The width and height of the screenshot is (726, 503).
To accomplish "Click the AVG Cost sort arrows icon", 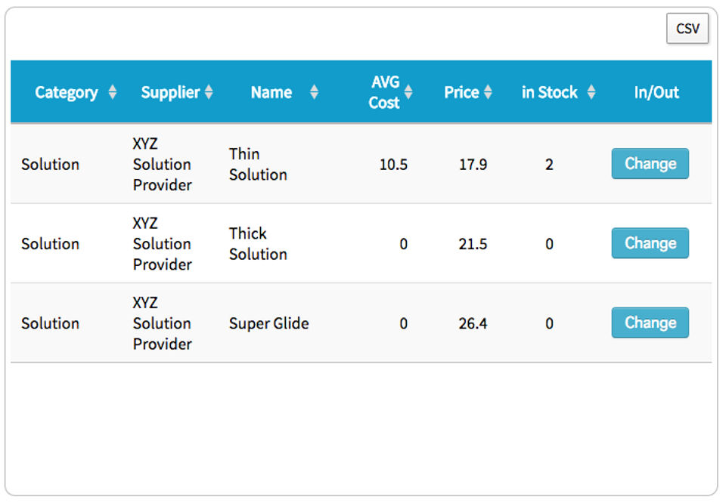I will (x=408, y=92).
